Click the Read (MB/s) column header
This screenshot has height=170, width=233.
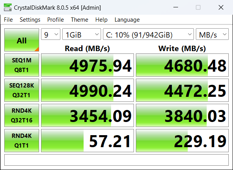pos(87,48)
